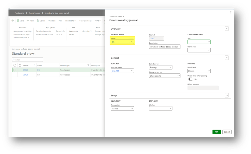Screen dimensions: 251x154
Task: Click the Save disk icon
Action: click(18, 21)
